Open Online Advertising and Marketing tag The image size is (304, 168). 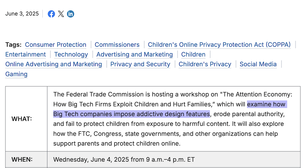click(x=54, y=64)
